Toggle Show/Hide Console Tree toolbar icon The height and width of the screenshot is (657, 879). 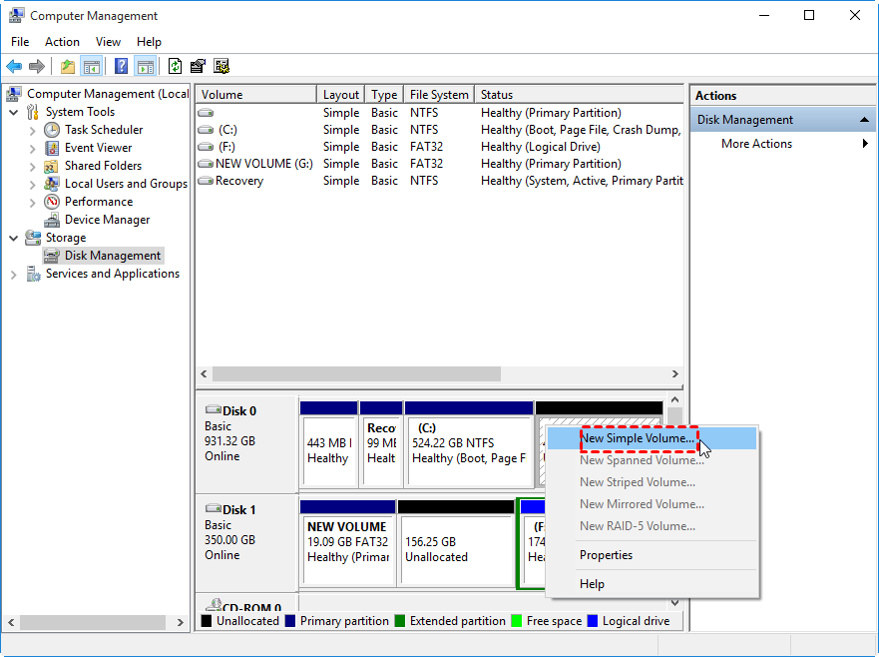click(92, 66)
